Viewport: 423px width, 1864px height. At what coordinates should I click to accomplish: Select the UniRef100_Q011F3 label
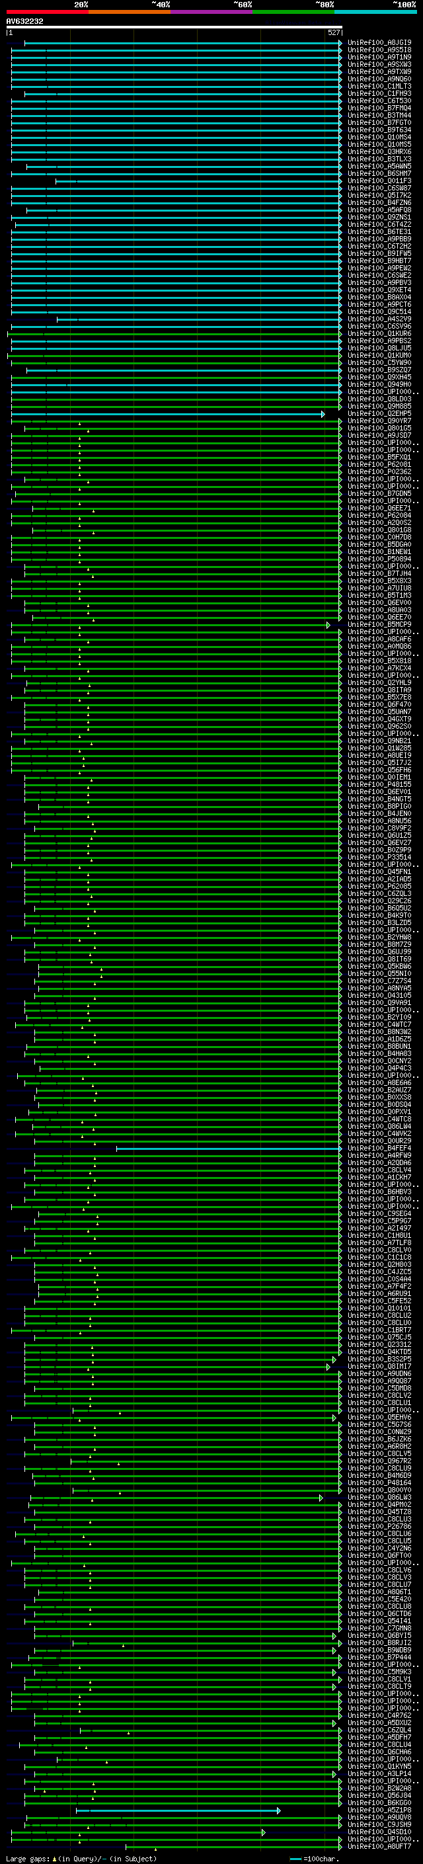(x=379, y=181)
